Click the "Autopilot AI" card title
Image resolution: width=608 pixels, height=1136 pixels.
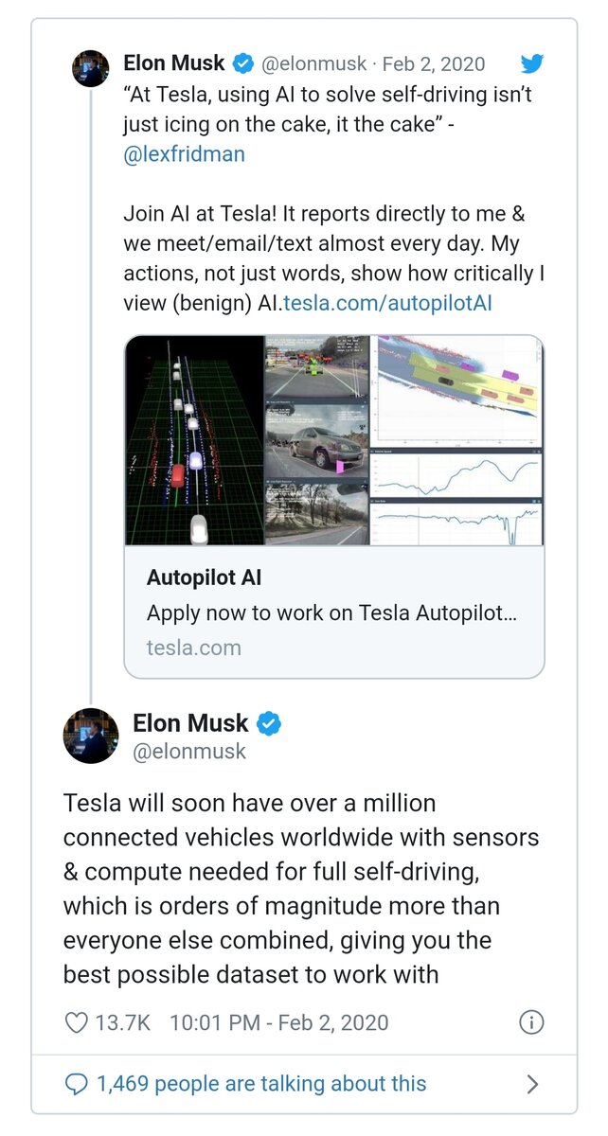click(204, 577)
